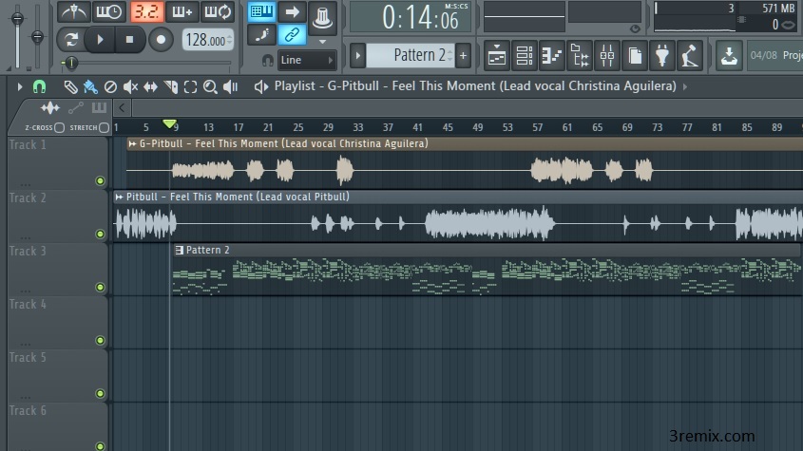This screenshot has width=803, height=451.
Task: Open the Playlist window icon
Action: pyautogui.click(x=496, y=55)
